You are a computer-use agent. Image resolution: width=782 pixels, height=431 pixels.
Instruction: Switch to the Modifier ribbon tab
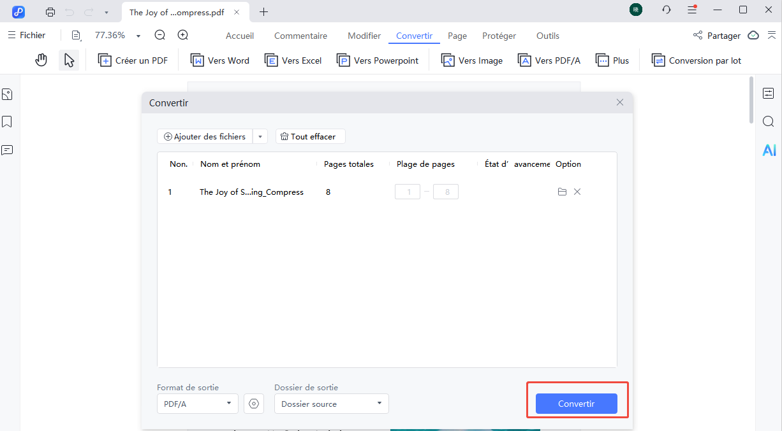click(364, 36)
